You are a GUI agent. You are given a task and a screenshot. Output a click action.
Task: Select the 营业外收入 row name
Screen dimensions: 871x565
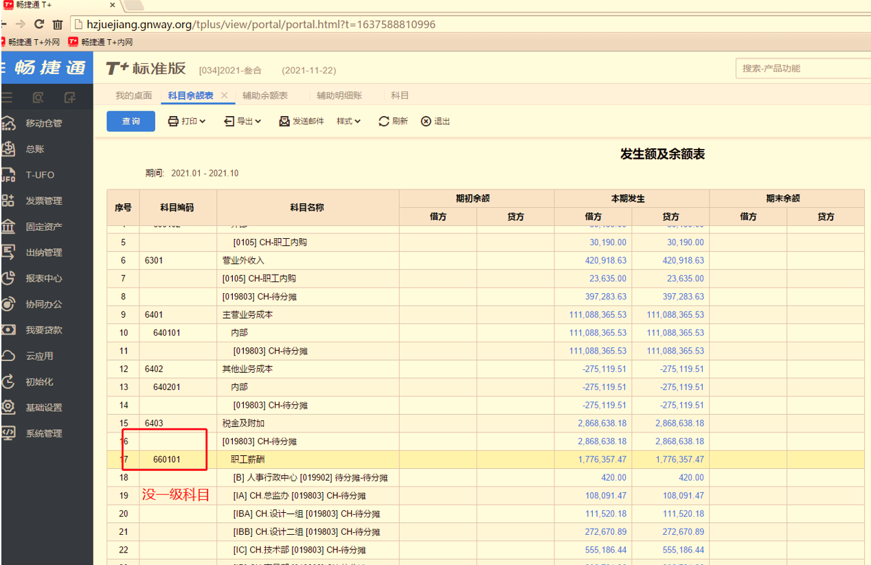click(243, 261)
